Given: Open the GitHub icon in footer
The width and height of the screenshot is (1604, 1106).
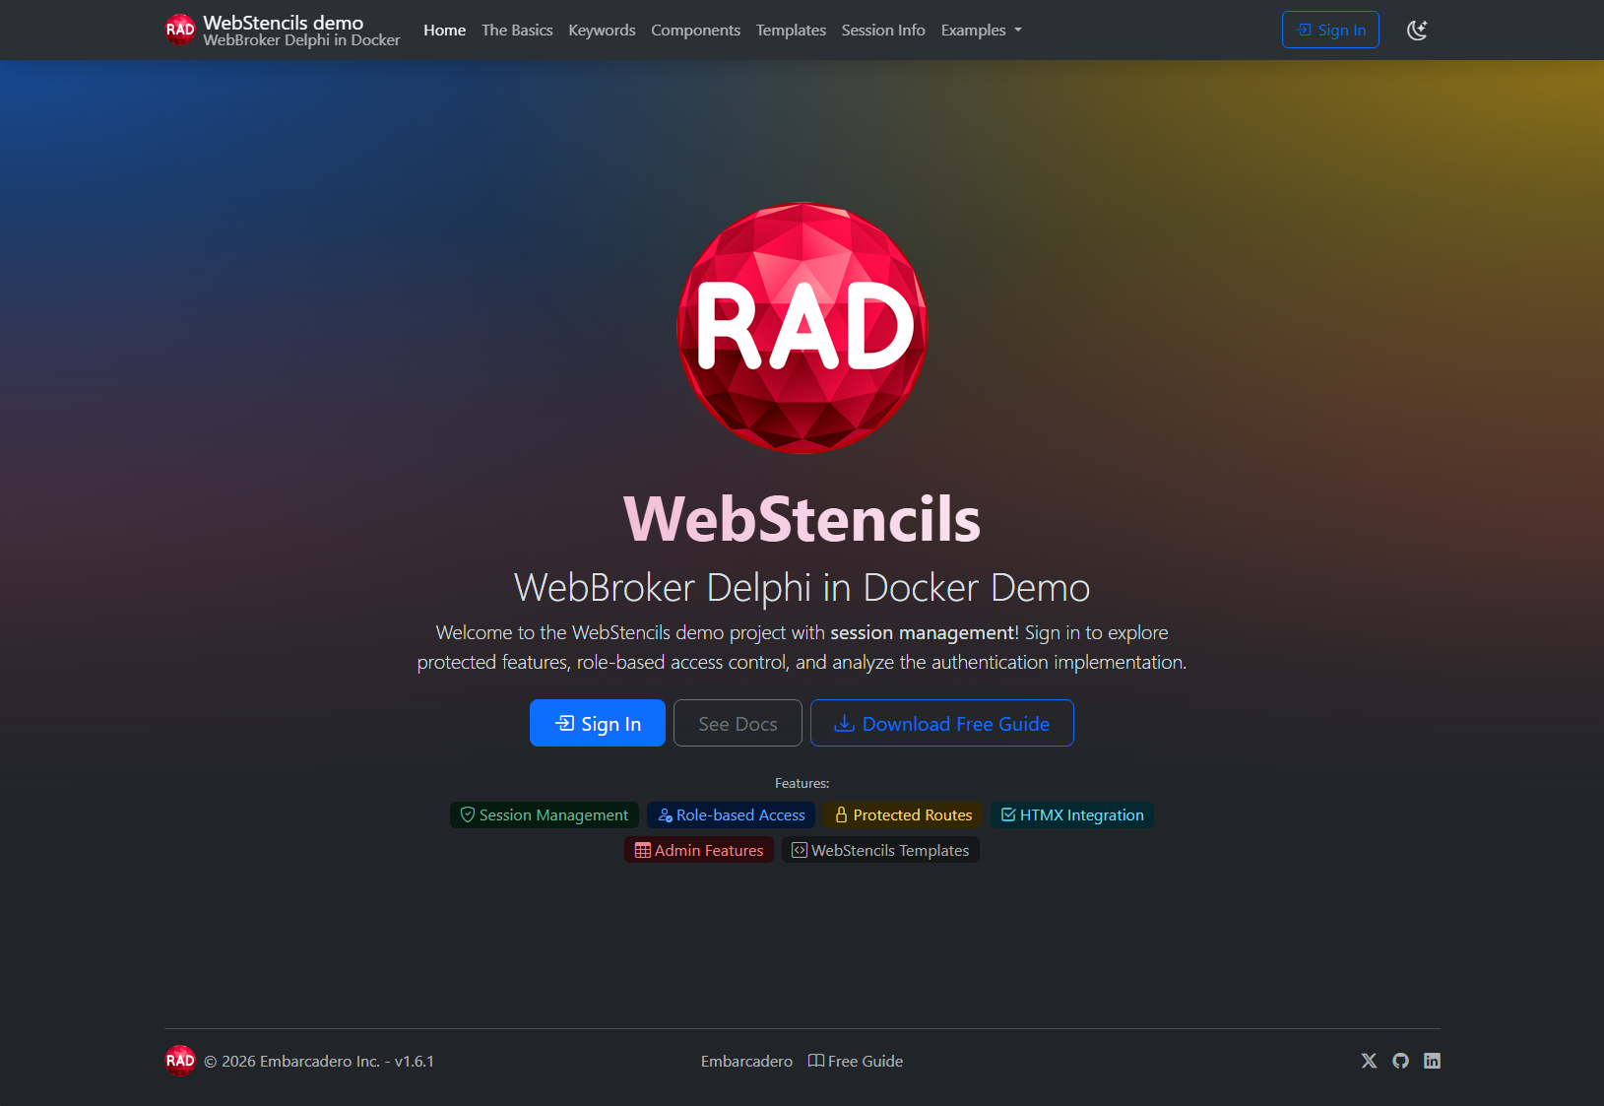Looking at the screenshot, I should pyautogui.click(x=1400, y=1061).
